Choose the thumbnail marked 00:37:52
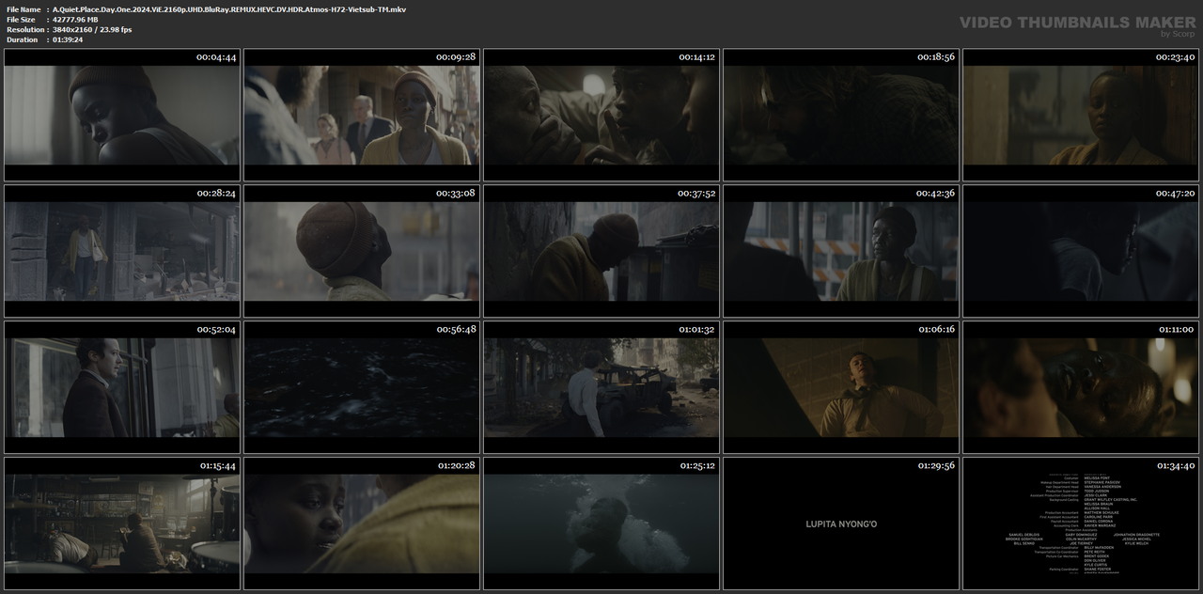This screenshot has height=594, width=1203. tap(601, 251)
